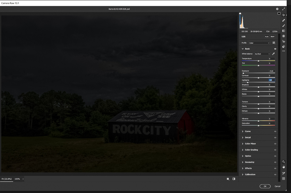The image size is (291, 193).
Task: Open the White balance dropdown
Action: 262,54
